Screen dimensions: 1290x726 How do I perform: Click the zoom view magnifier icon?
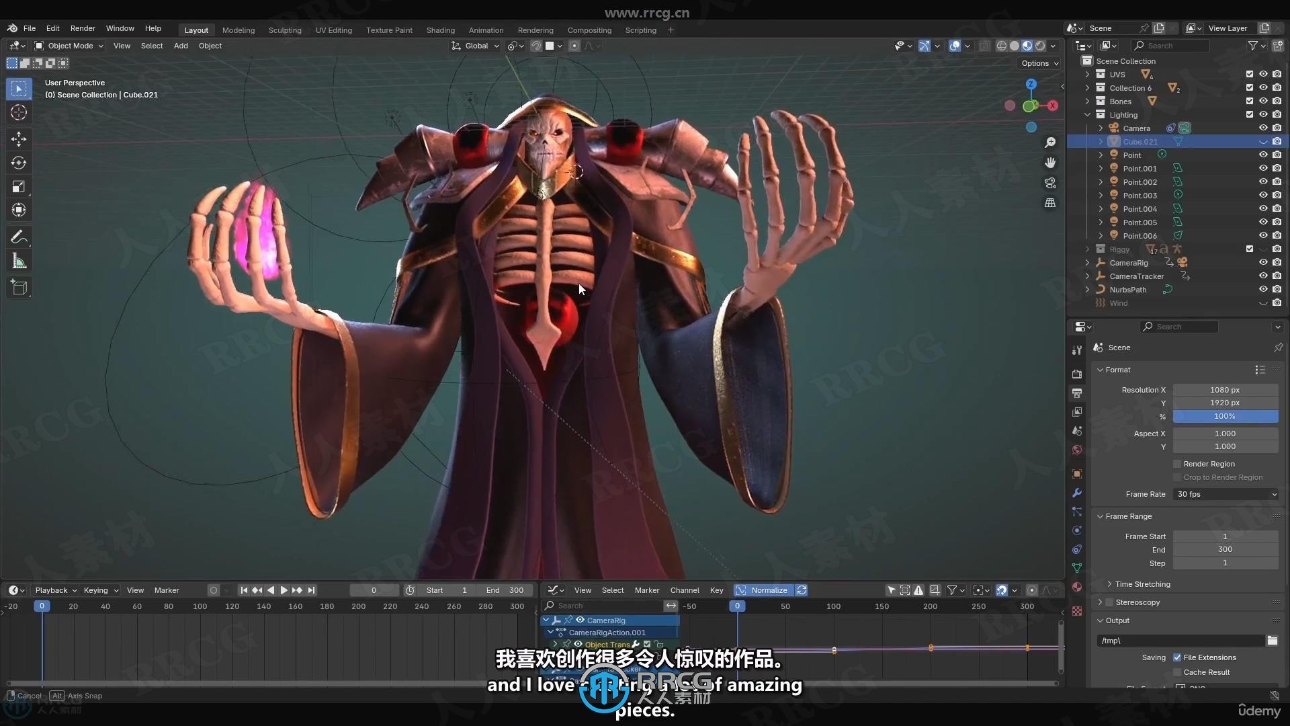(x=1050, y=143)
